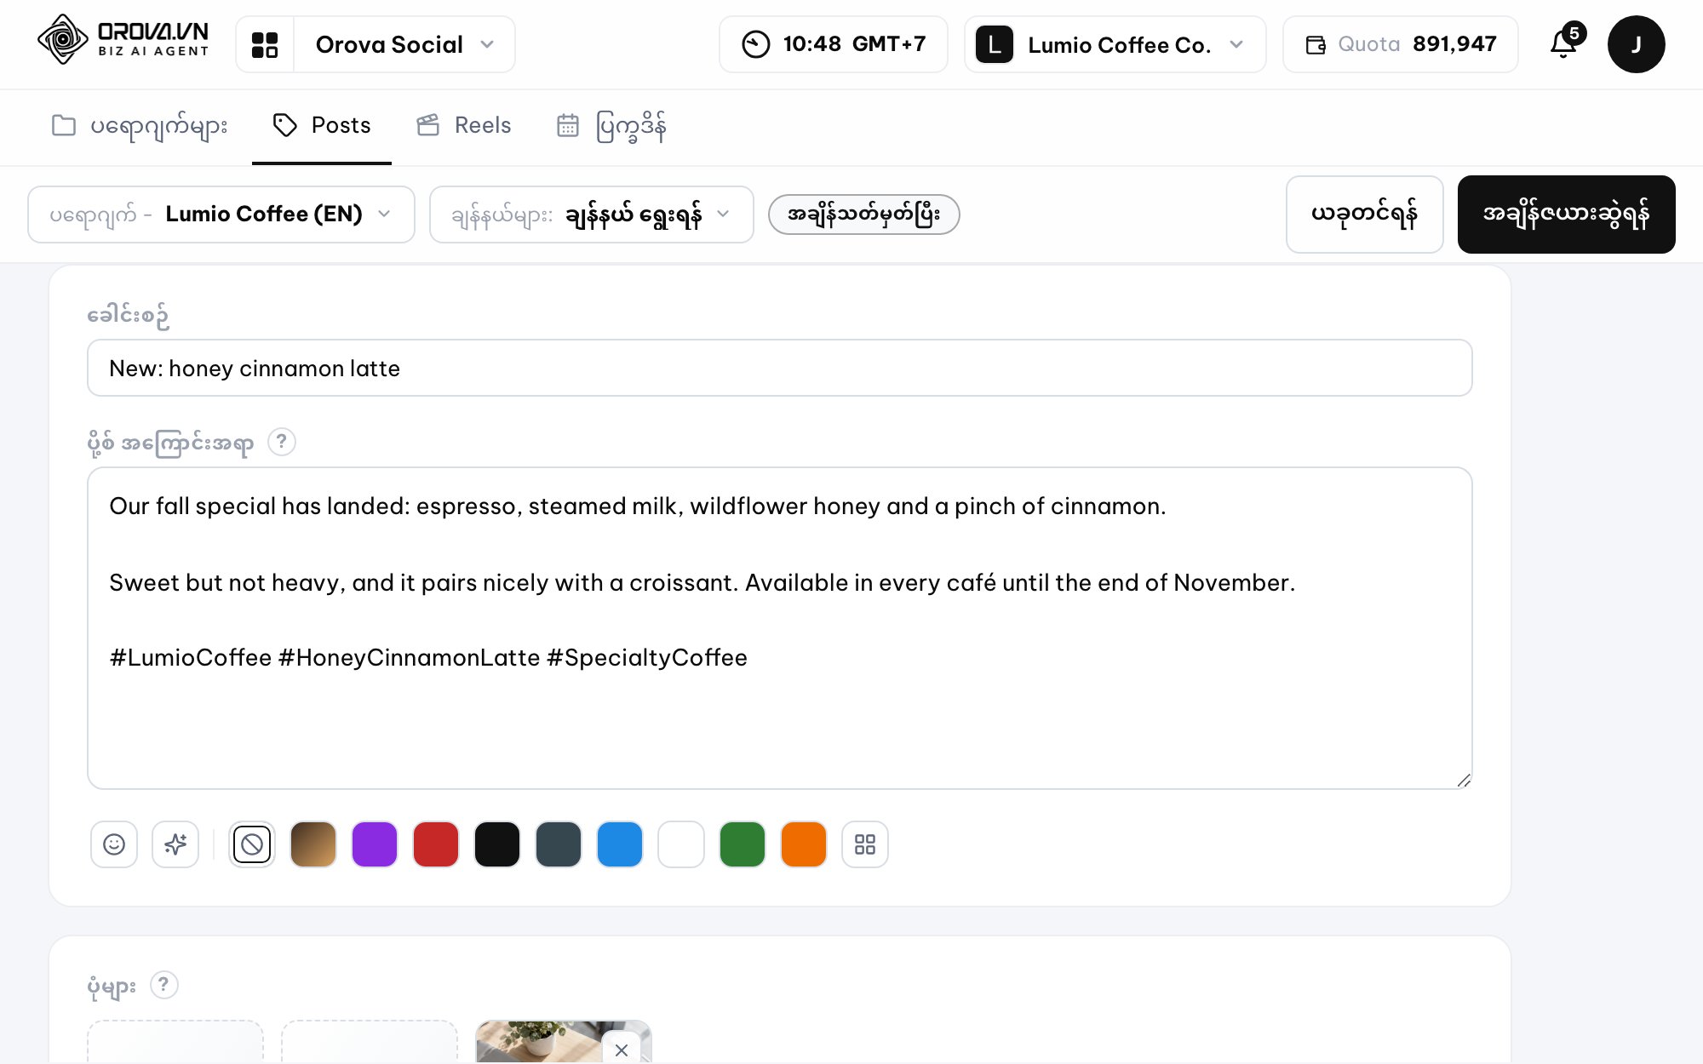Switch to the Posts tab
This screenshot has width=1703, height=1064.
click(x=322, y=126)
